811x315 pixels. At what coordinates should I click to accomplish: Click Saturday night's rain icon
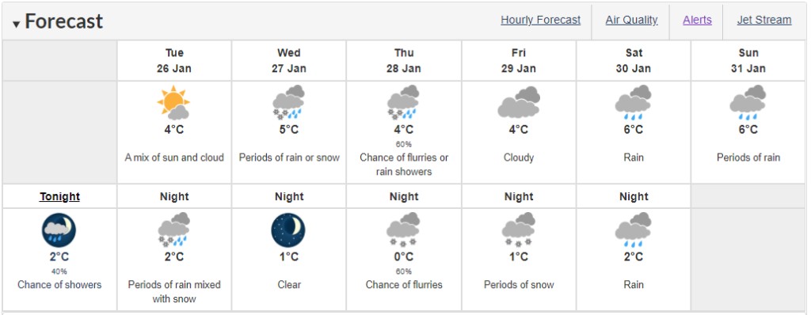(x=633, y=230)
